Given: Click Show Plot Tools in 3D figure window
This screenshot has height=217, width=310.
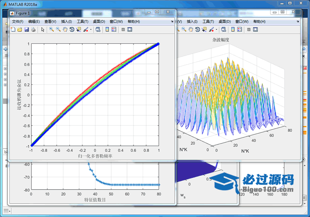Looking at the screenshot, I should click(x=255, y=30).
